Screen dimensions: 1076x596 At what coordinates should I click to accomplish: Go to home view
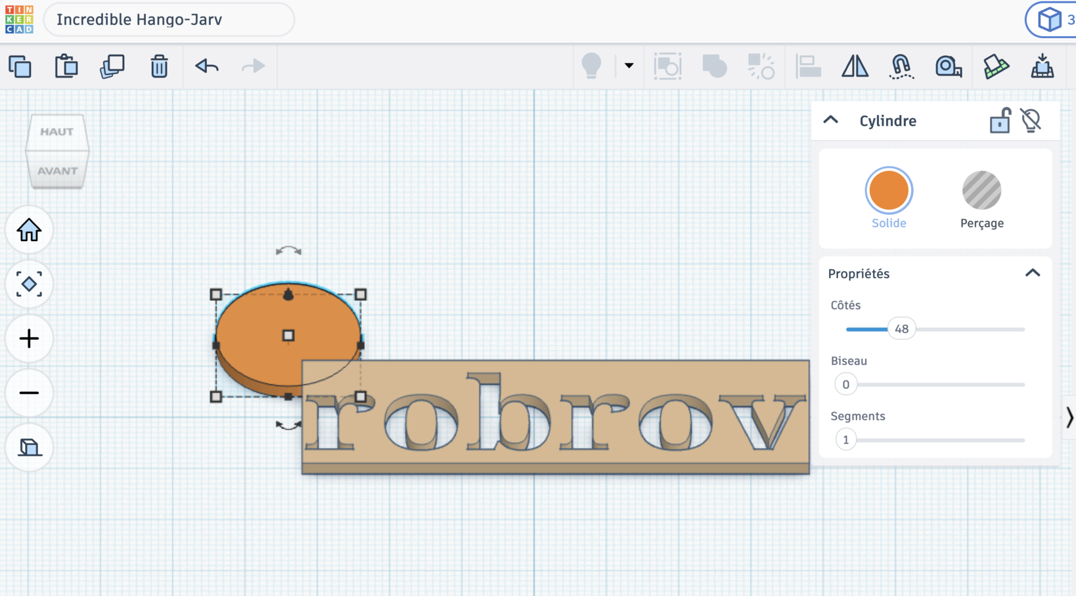point(29,230)
